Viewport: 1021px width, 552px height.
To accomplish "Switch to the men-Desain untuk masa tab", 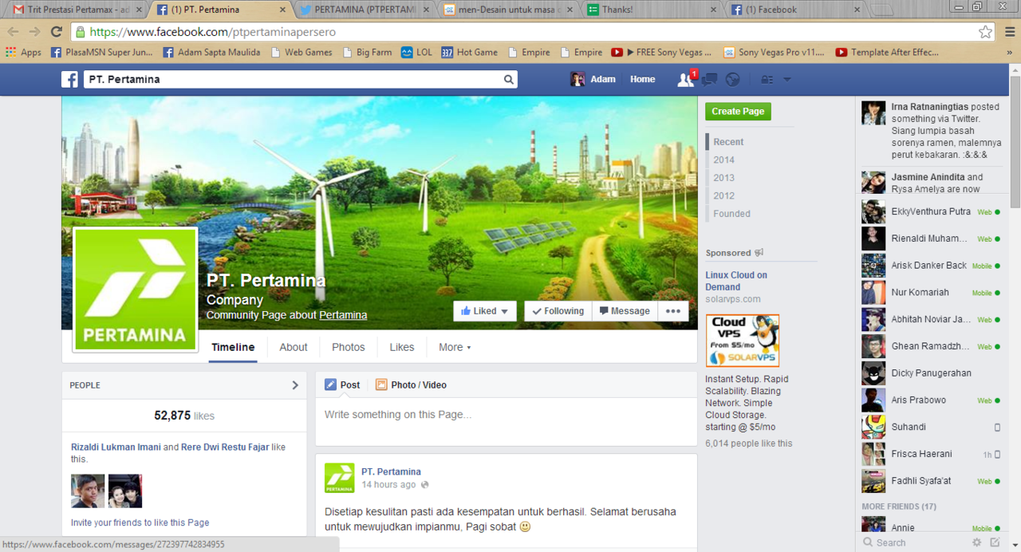I will click(x=506, y=10).
